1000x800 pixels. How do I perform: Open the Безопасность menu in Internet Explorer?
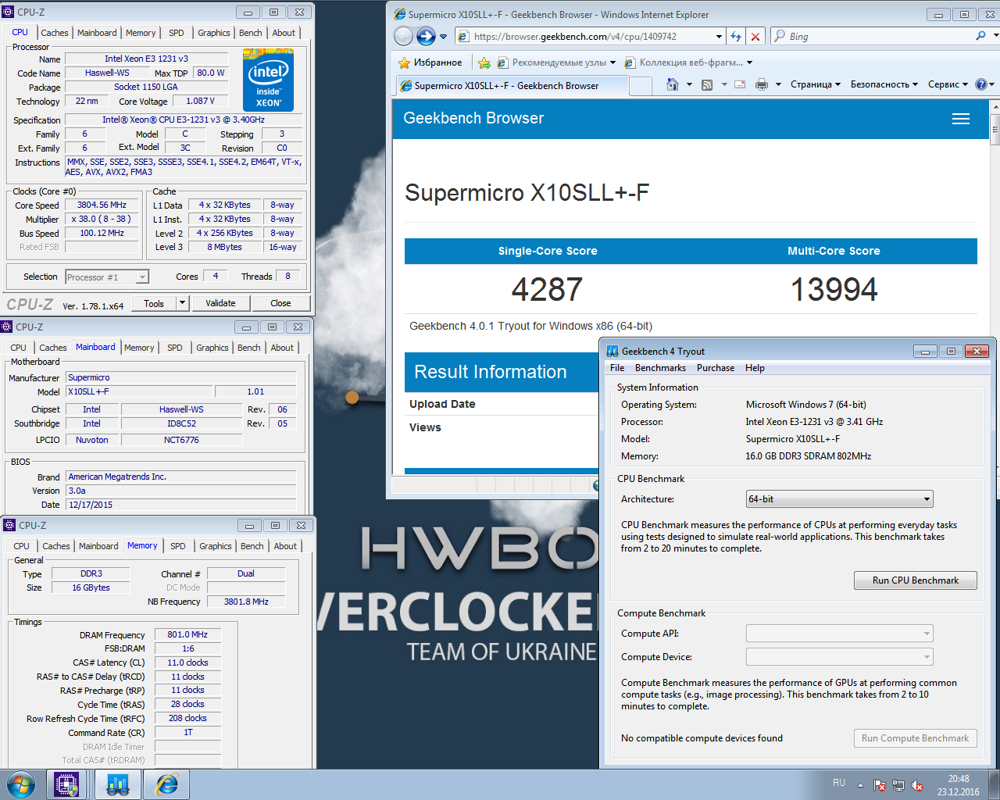point(884,84)
